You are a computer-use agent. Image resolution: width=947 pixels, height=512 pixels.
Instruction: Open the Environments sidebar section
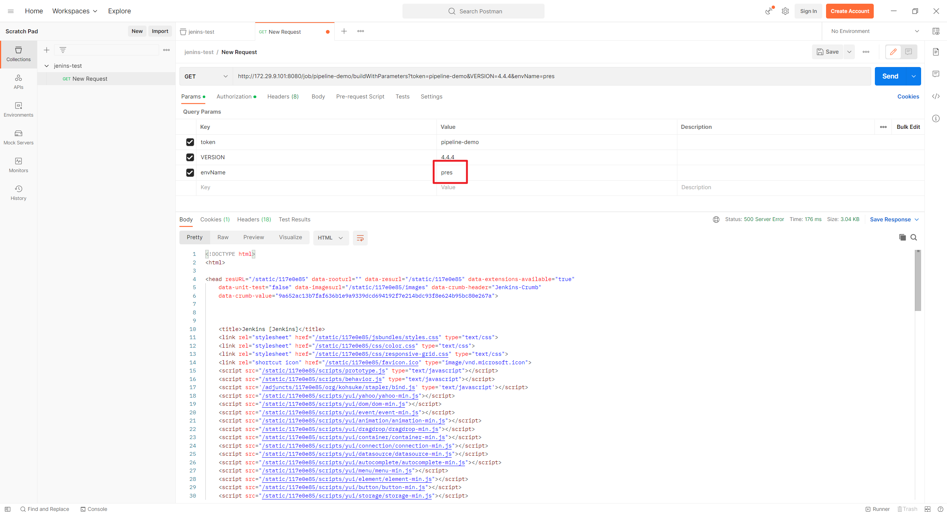click(x=18, y=110)
